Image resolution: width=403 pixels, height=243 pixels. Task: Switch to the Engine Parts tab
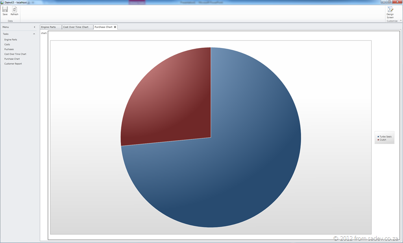coord(51,27)
